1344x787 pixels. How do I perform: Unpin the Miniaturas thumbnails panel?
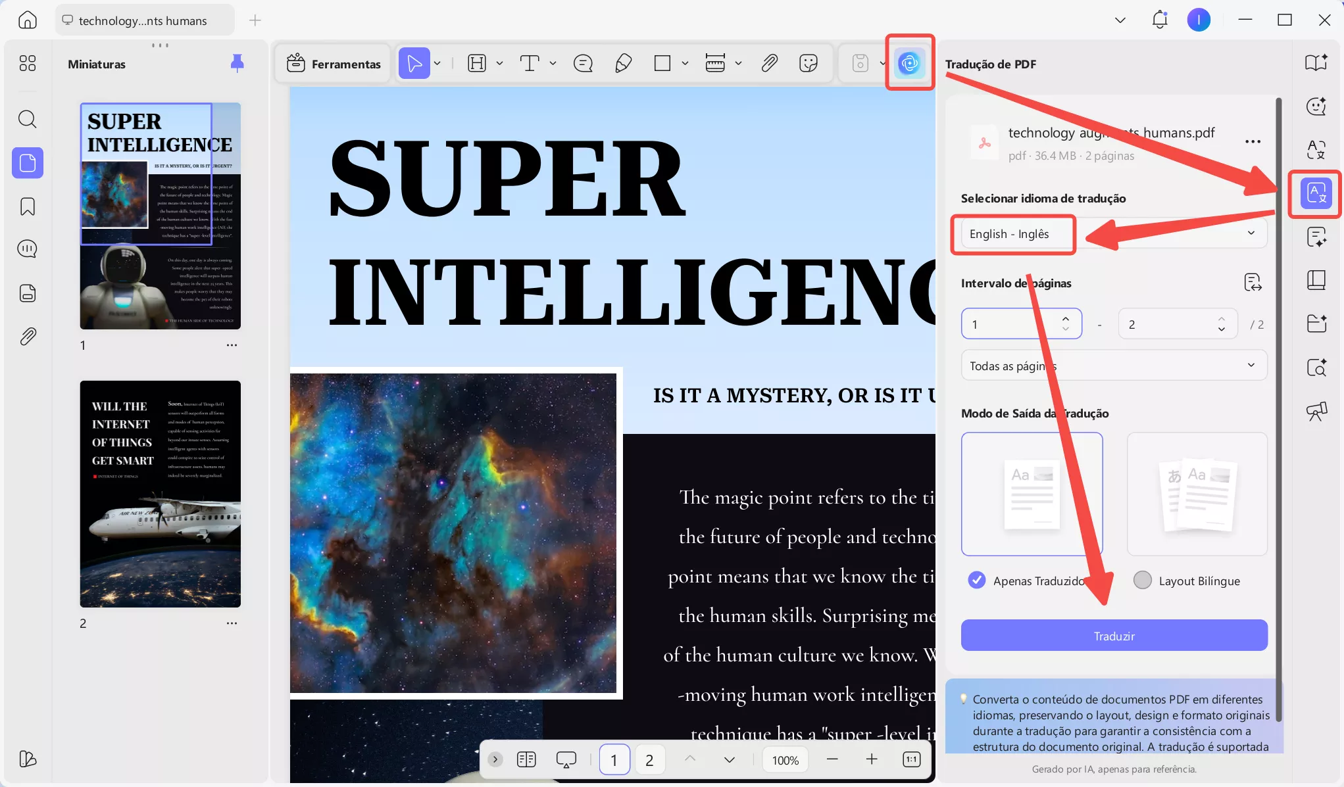tap(237, 63)
